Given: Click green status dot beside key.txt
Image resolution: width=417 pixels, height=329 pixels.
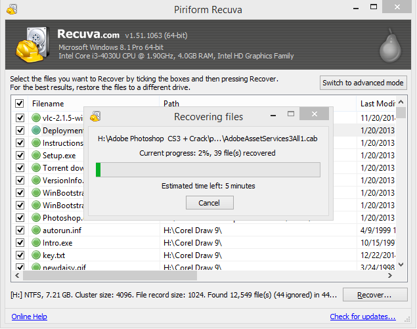Looking at the screenshot, I should point(36,255).
